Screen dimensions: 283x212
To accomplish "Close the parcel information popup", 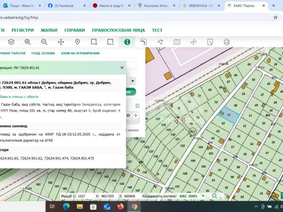I will click(122, 67).
